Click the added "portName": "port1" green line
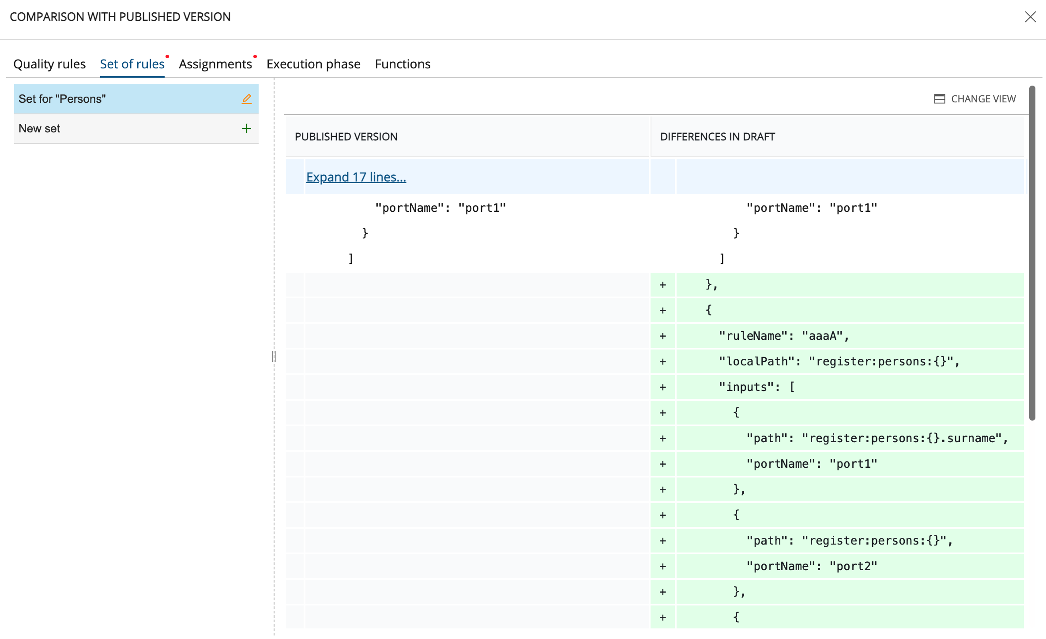The width and height of the screenshot is (1046, 639). 850,464
